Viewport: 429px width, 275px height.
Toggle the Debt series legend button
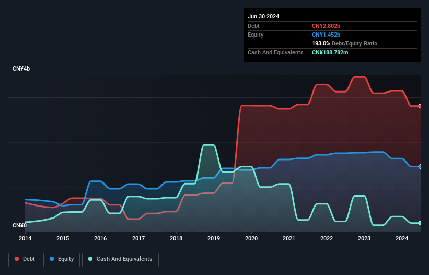(25, 259)
